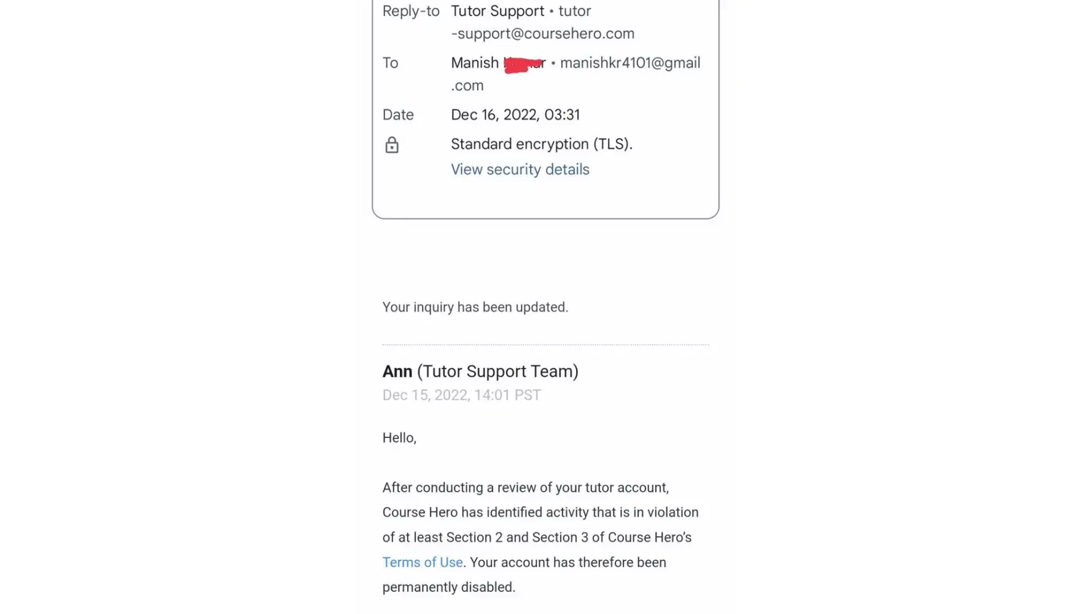Click the (Tutor Support Team) label
The height and width of the screenshot is (614, 1092).
[497, 371]
